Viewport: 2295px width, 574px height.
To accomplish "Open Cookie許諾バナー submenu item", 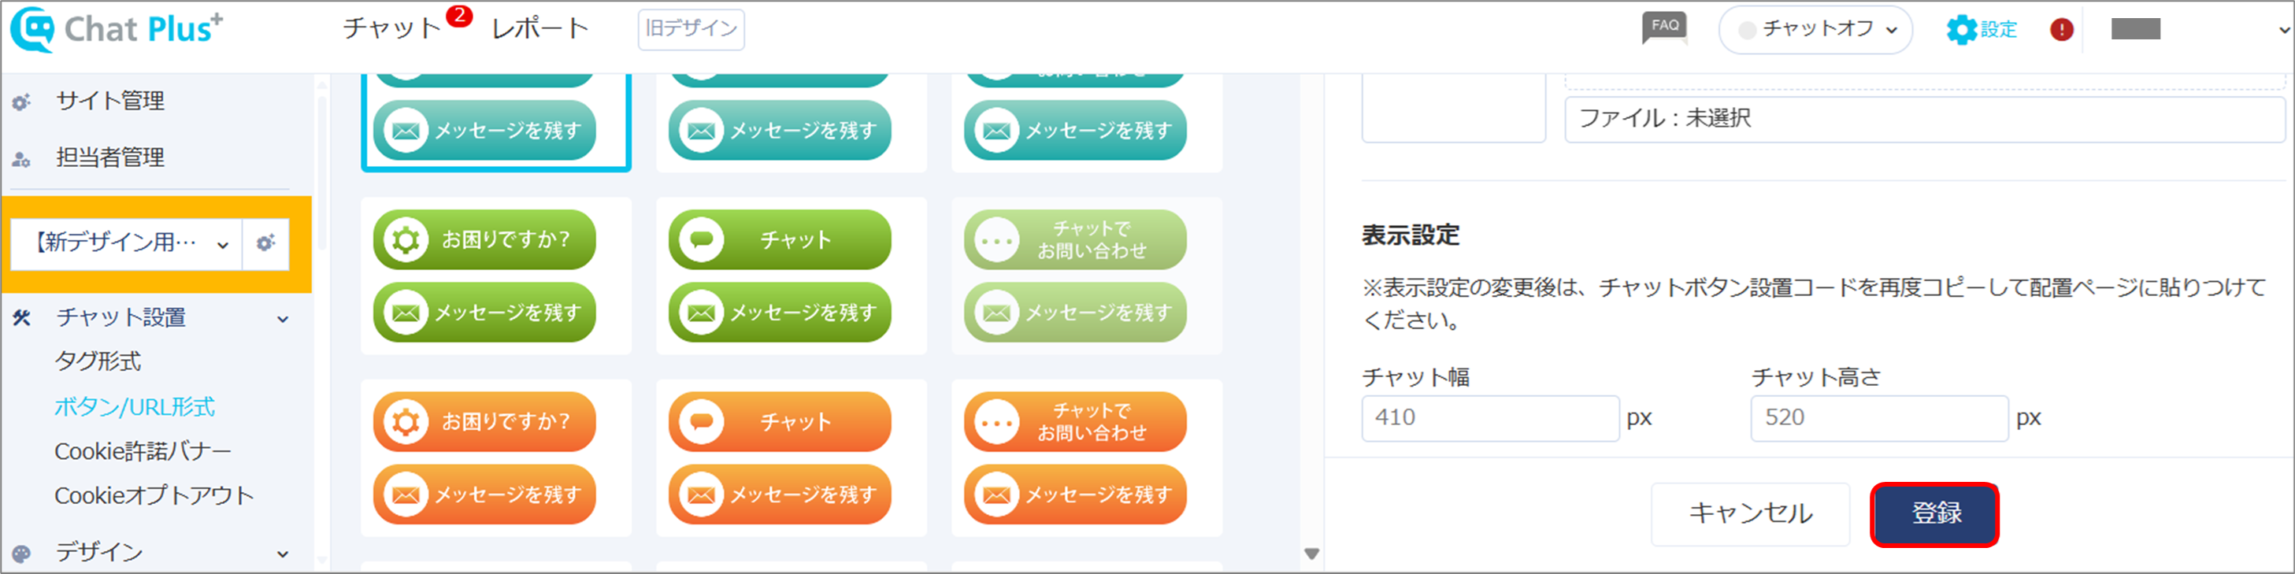I will point(143,451).
